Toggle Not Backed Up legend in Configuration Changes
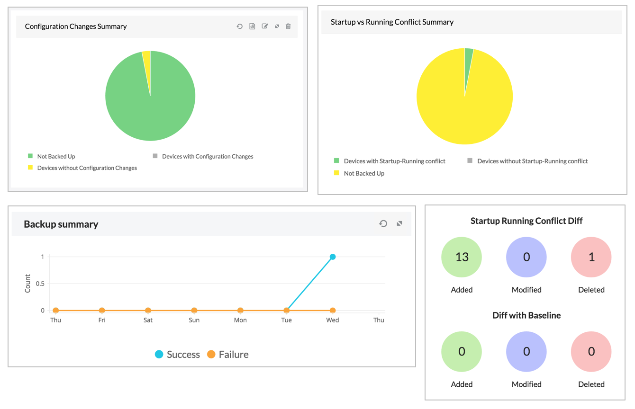This screenshot has height=409, width=635. coord(52,156)
